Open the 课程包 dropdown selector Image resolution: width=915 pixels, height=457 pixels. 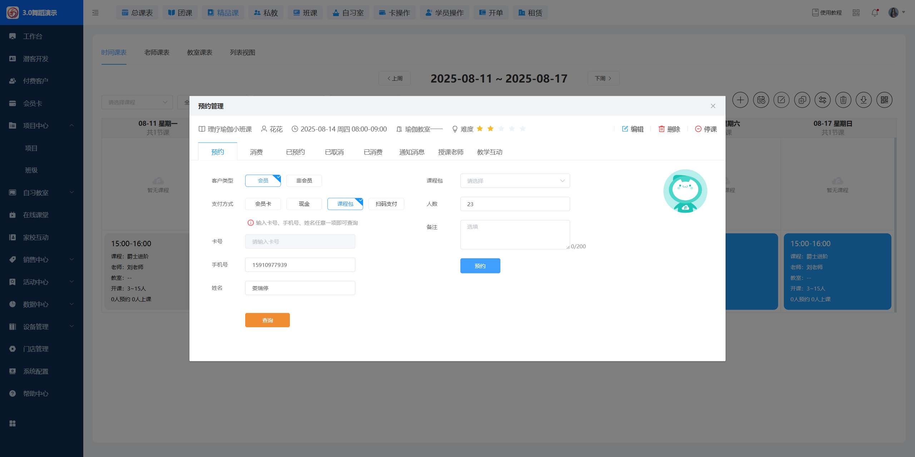[515, 181]
